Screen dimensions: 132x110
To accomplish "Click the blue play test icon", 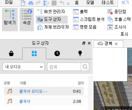I will pyautogui.click(x=46, y=3).
